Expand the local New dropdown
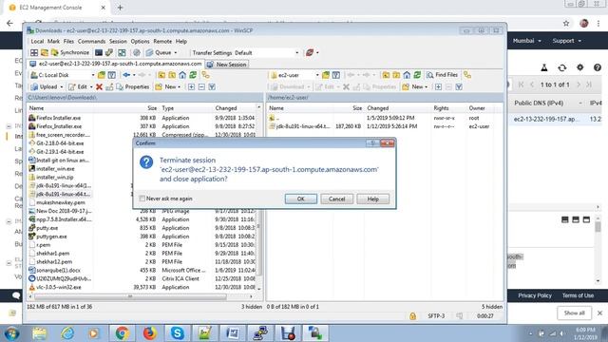Image resolution: width=608 pixels, height=342 pixels. (x=180, y=86)
